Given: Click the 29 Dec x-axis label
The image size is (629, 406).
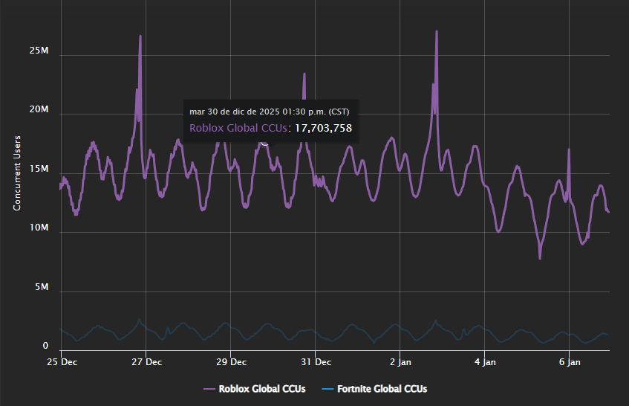Looking at the screenshot, I should click(x=231, y=362).
